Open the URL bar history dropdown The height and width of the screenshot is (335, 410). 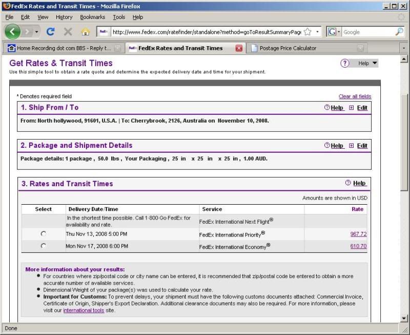click(x=317, y=32)
